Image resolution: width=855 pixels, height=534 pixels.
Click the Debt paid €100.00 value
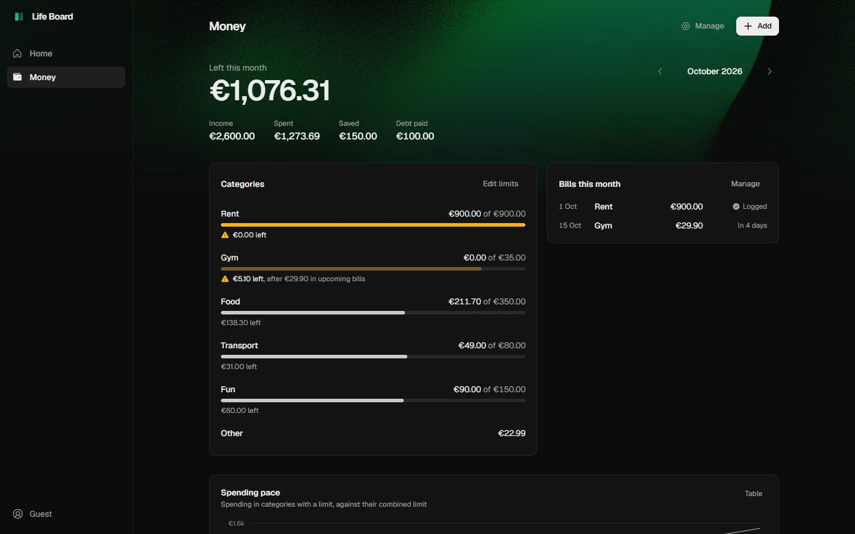pos(415,136)
